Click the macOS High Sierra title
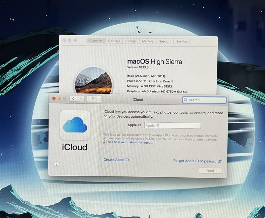 155,61
